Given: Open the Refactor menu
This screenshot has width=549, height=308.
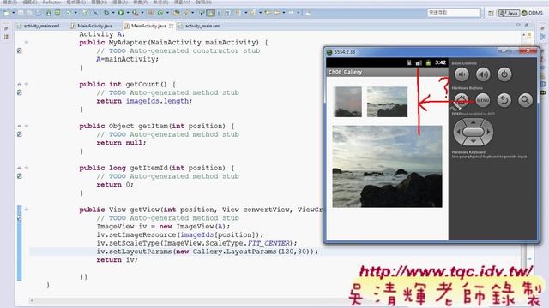Looking at the screenshot, I should pos(51,2).
